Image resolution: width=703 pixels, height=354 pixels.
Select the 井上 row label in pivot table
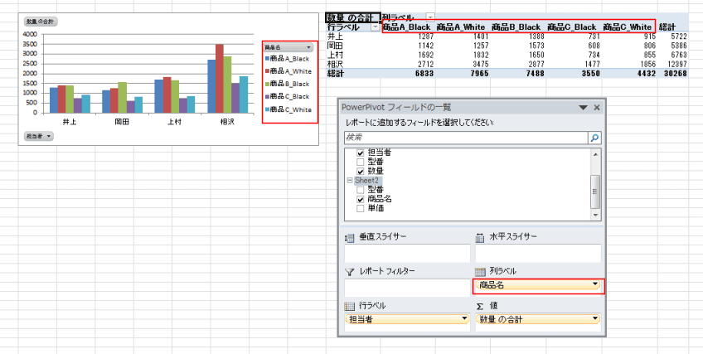click(x=336, y=36)
